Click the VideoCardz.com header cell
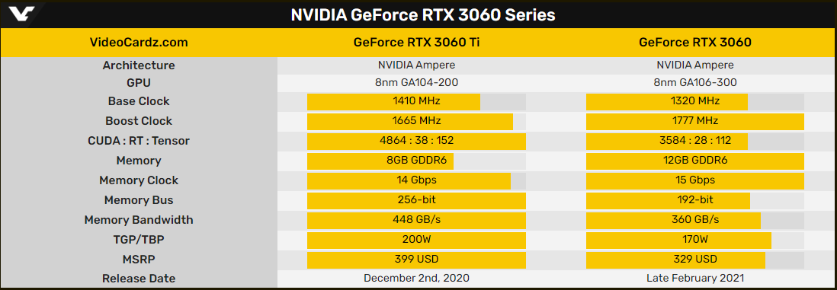837x290 pixels. click(x=139, y=43)
